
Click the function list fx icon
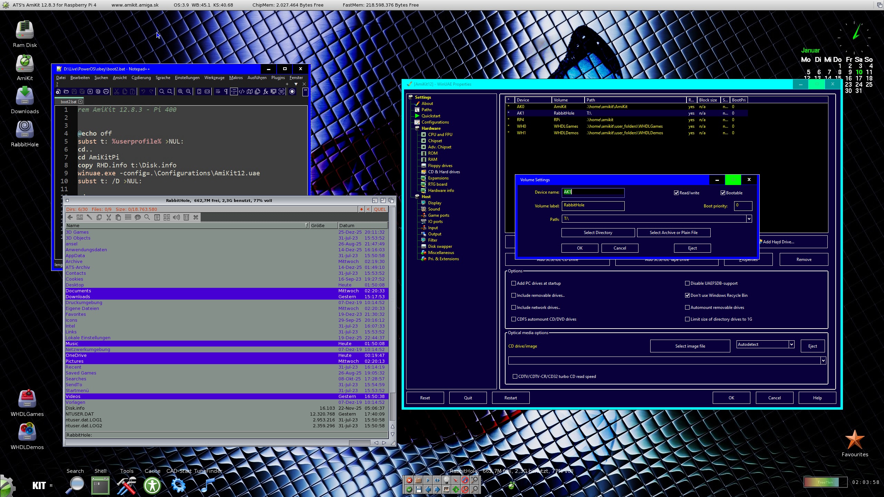(266, 91)
